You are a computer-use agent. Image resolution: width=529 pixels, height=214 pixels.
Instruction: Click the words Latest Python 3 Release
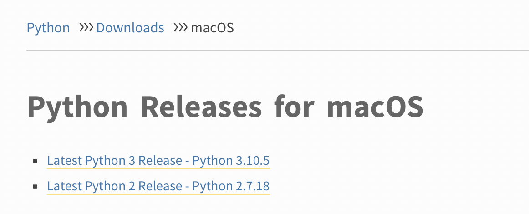pos(115,161)
